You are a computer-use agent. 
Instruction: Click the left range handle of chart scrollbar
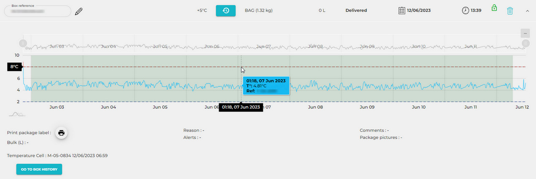point(23,43)
